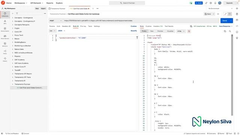Open the Send button dropdown arrow
This screenshot has height=135, width=240.
click(231, 21)
